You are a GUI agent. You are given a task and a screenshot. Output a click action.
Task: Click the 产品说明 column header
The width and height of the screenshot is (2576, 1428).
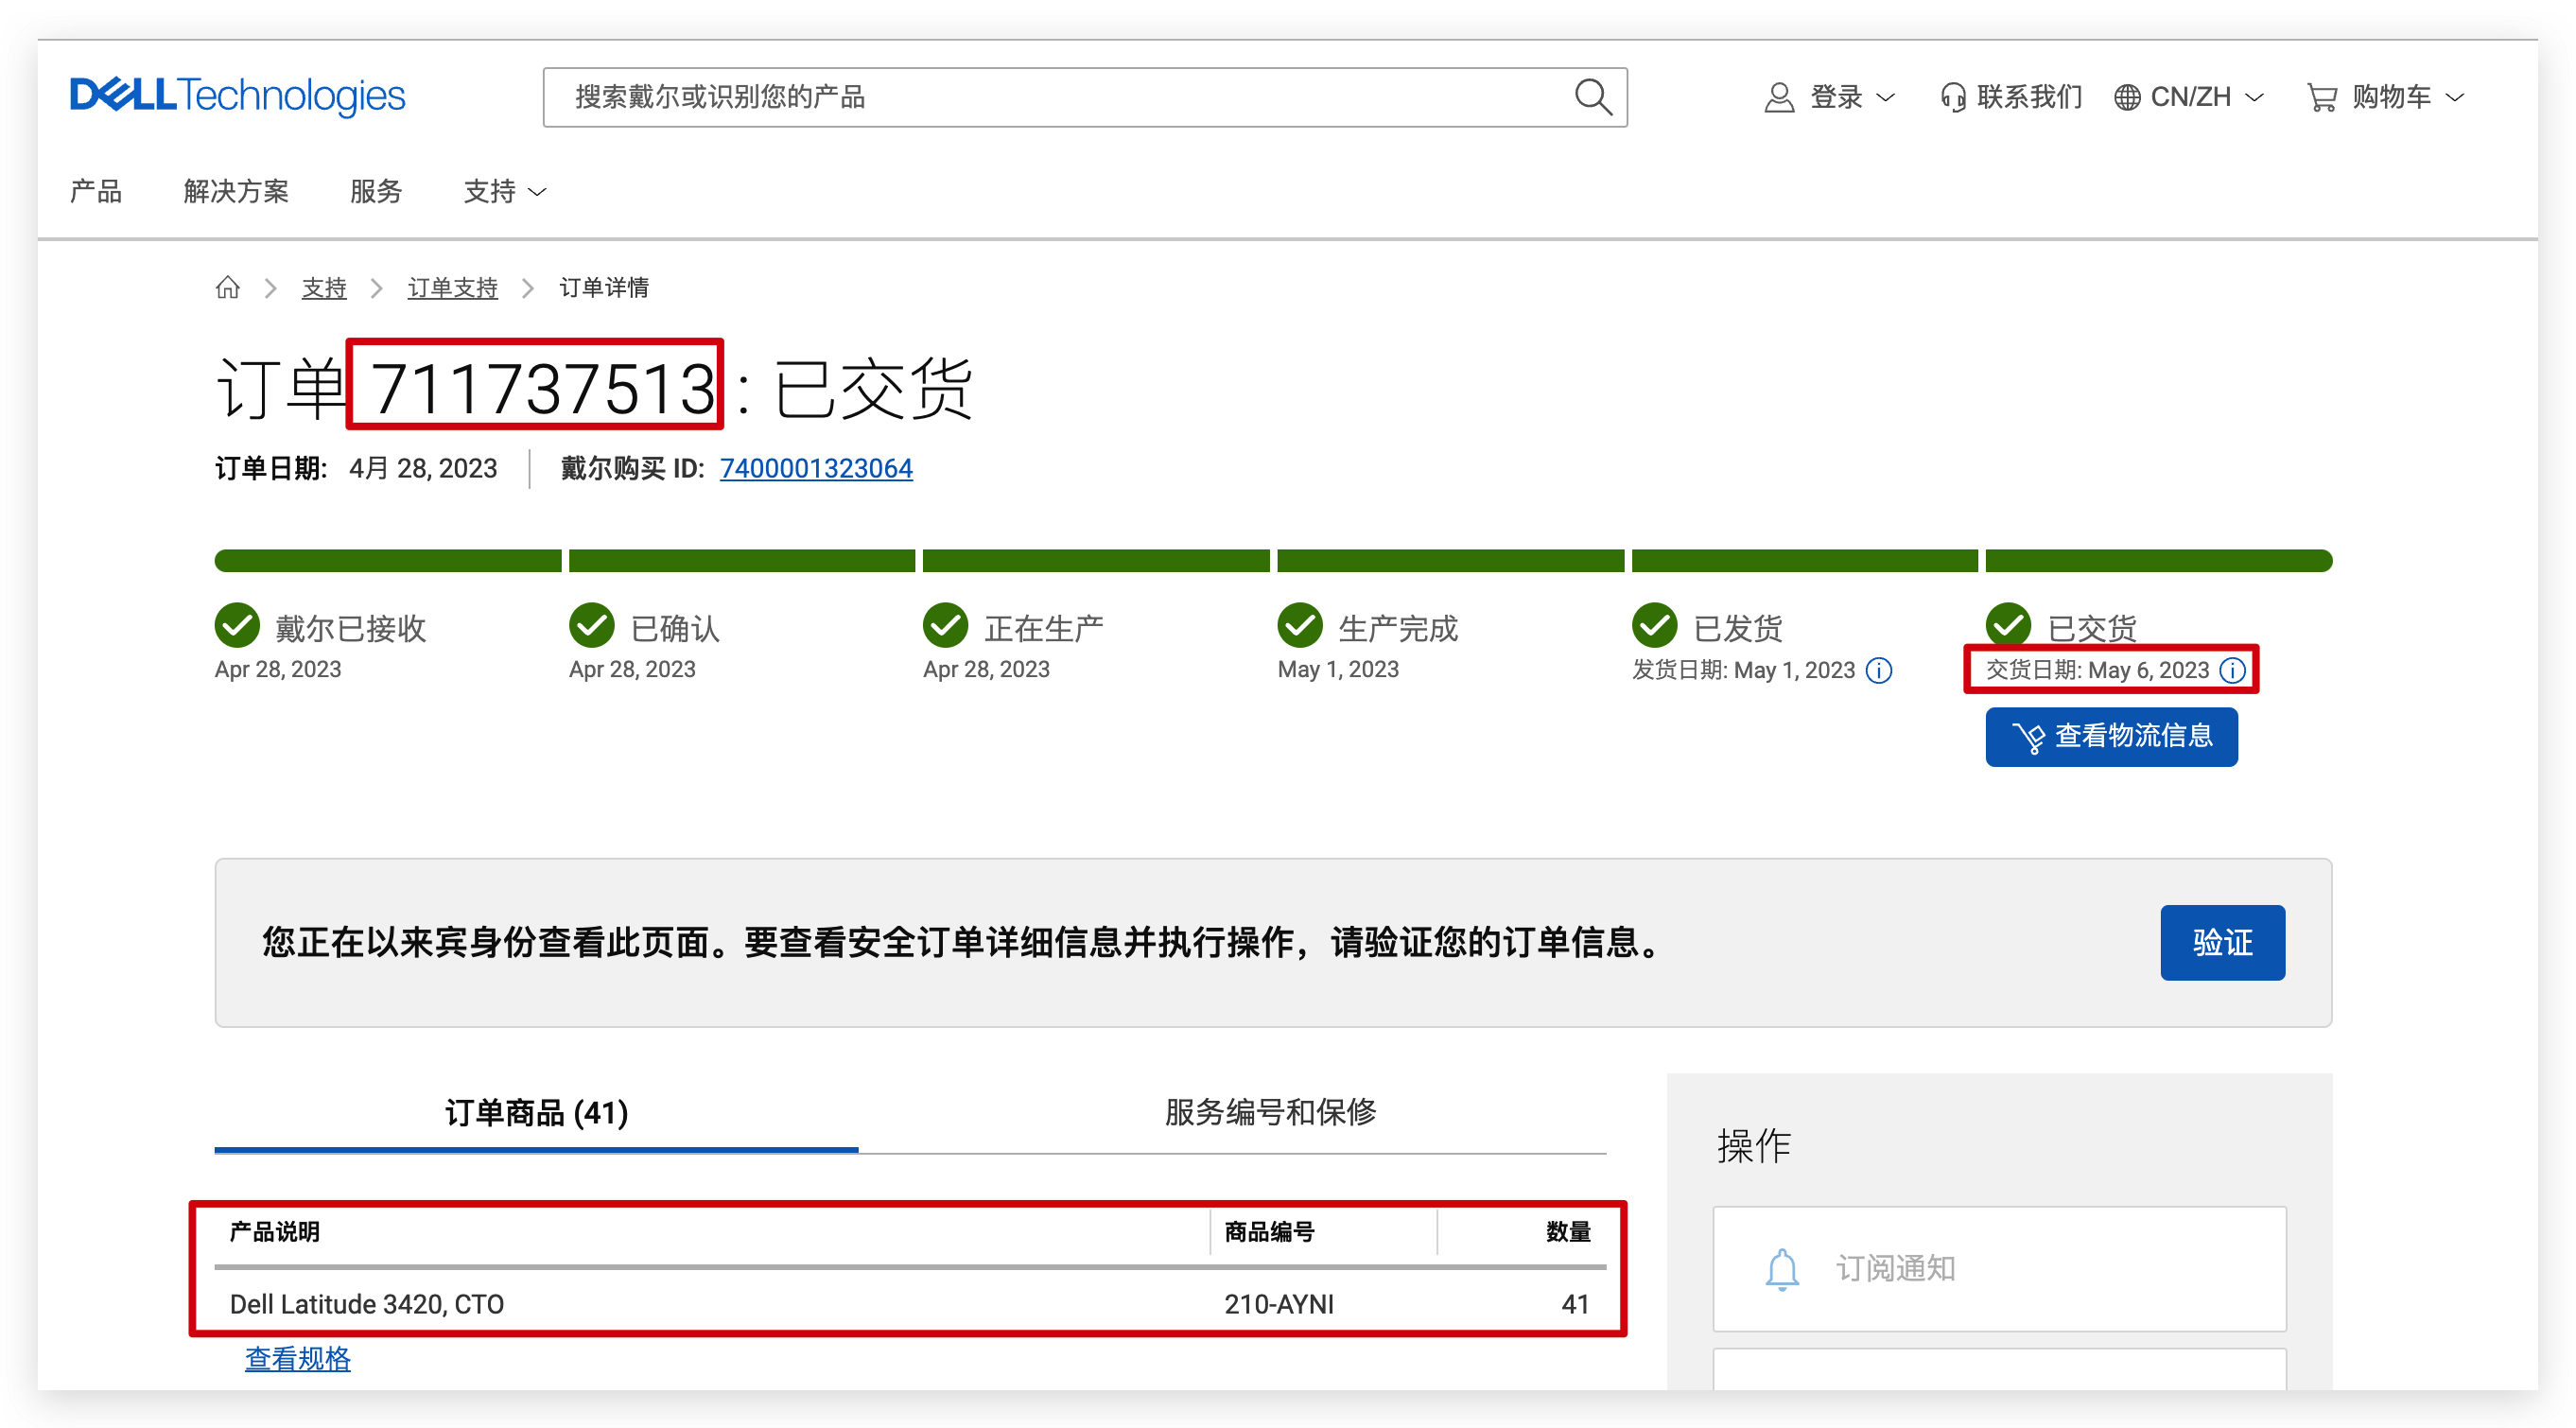tap(275, 1232)
